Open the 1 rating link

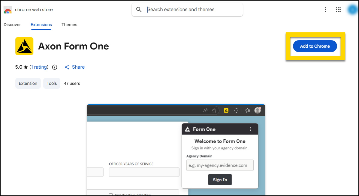[39, 67]
